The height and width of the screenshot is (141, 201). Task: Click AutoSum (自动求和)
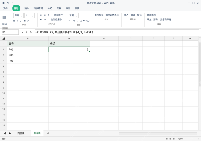pos(152,15)
